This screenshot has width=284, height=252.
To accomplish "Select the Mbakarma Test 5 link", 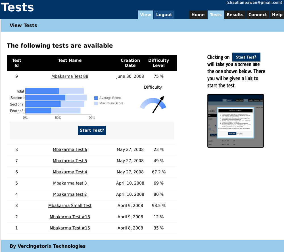I will [x=70, y=161].
